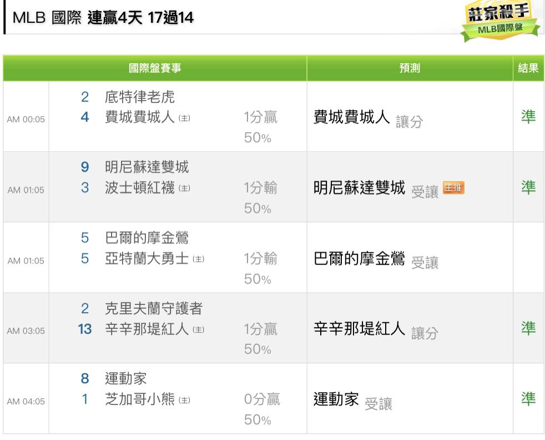This screenshot has width=545, height=440.
Task: Select prediction 費城費城人 讓分
Action: pos(367,118)
